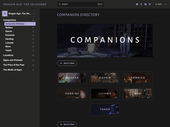Open the Dragon Age space switcher
The height and width of the screenshot is (127, 170).
(19, 13)
